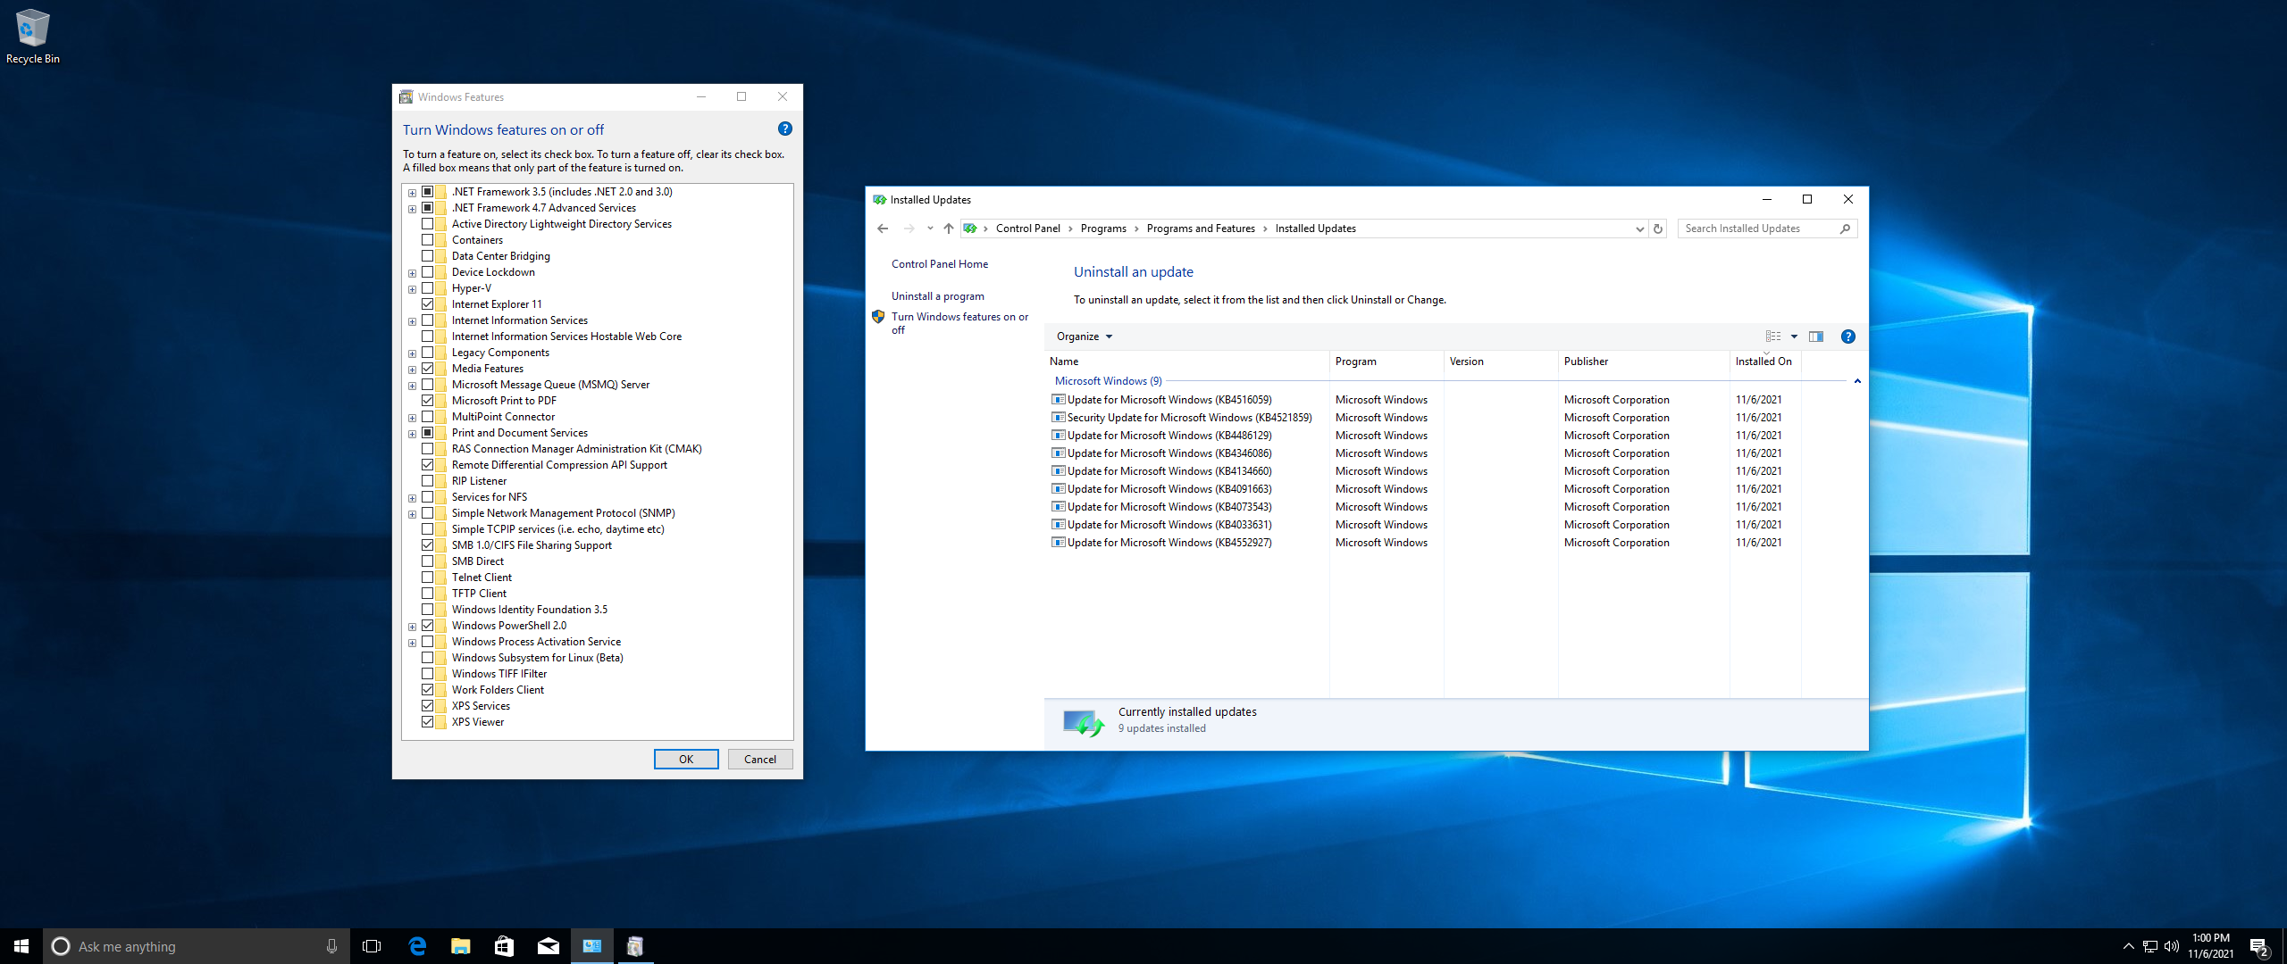The width and height of the screenshot is (2287, 964).
Task: Uncheck the XPS Viewer feature
Action: click(428, 722)
